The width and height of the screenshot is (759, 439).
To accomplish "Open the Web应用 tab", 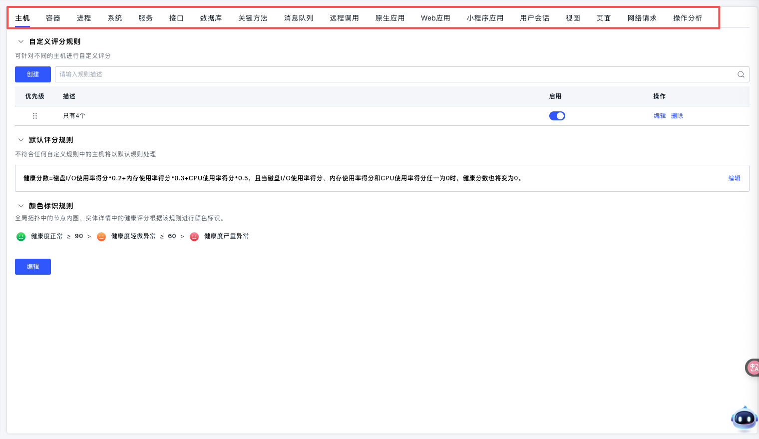I will click(435, 18).
